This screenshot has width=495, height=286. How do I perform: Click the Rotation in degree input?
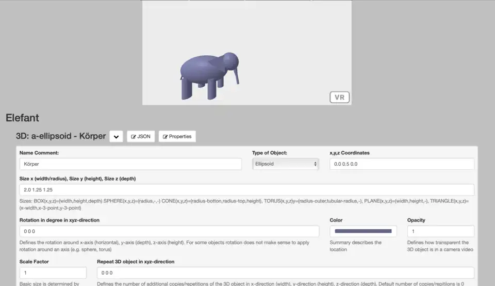pyautogui.click(x=169, y=231)
